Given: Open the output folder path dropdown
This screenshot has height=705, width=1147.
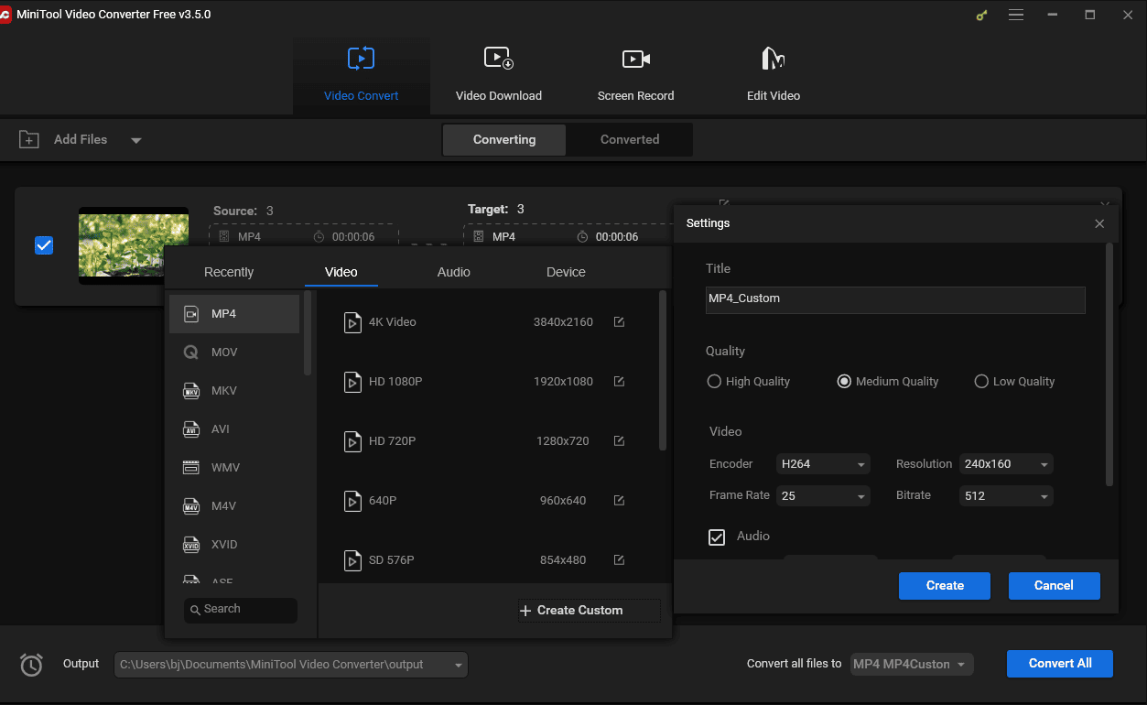Looking at the screenshot, I should (291, 665).
